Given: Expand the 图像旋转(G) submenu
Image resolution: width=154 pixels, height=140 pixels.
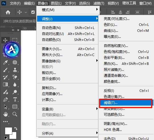Looking at the screenshot, I should (68, 61).
